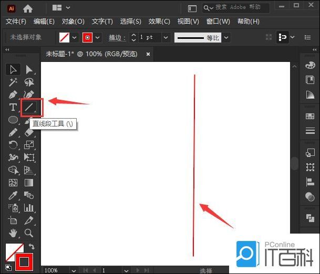Viewport: 320px width, 274px height.
Task: Activate the Free Transform tool
Action: coord(29,157)
